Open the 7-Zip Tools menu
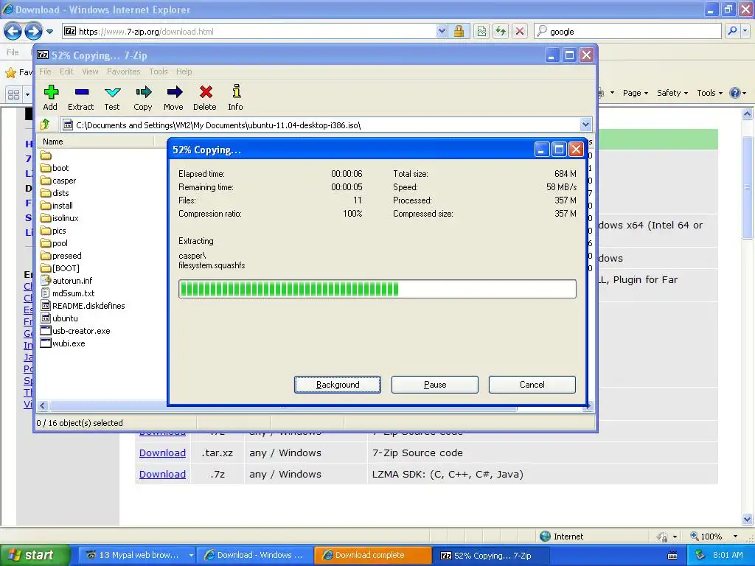The width and height of the screenshot is (755, 566). pos(159,71)
